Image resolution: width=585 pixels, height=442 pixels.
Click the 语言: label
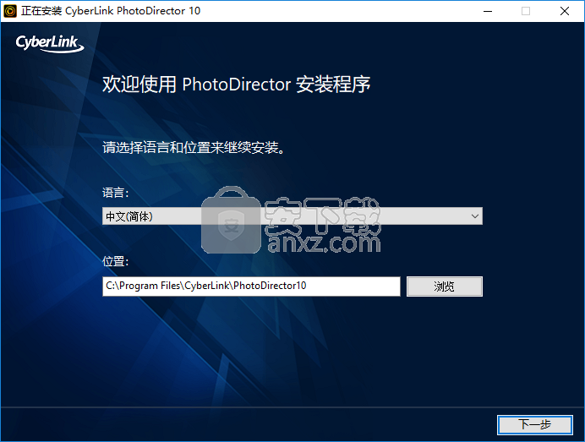pos(115,193)
